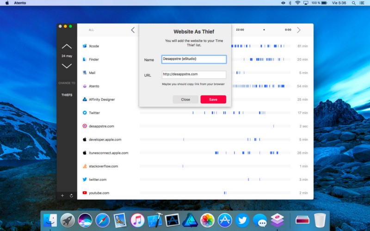Click the 24 may date label

tap(67, 56)
